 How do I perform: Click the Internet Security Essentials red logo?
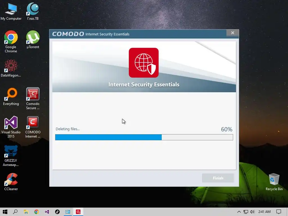point(144,63)
